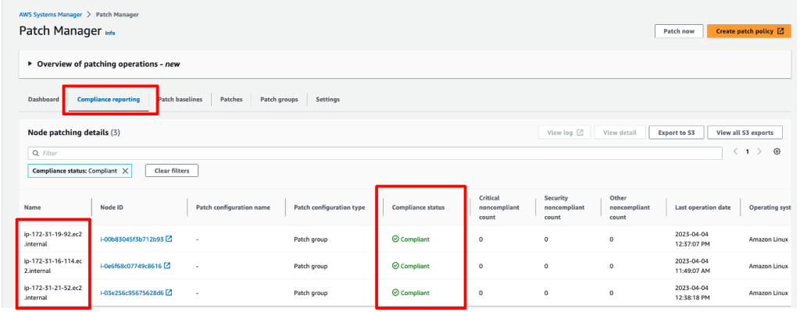The height and width of the screenshot is (312, 800).
Task: Go to previous page arrow
Action: coord(736,151)
